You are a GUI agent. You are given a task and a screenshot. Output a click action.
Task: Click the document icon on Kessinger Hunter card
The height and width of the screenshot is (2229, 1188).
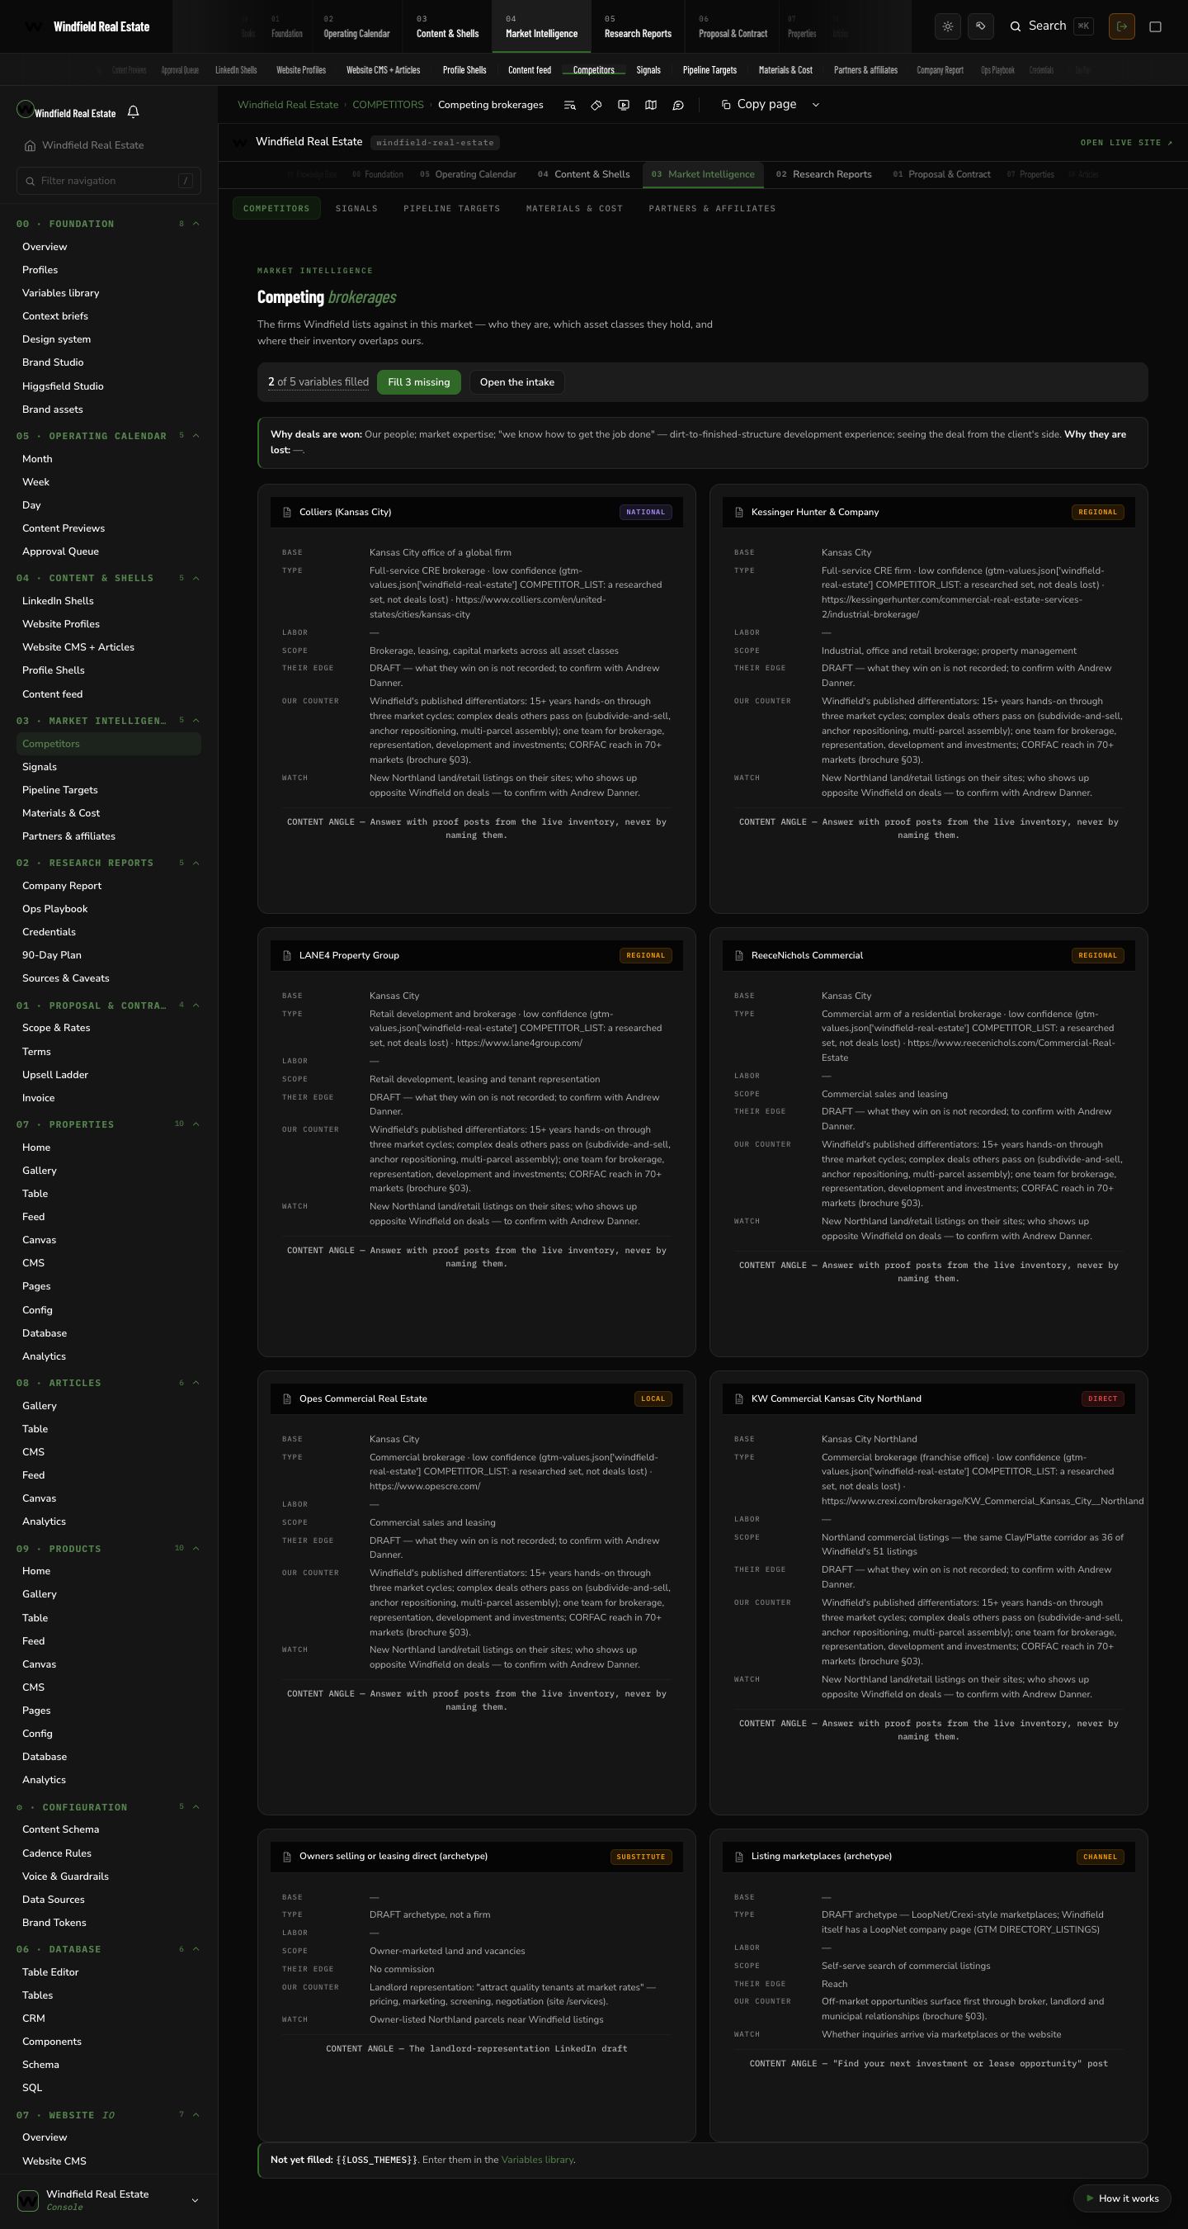click(739, 512)
